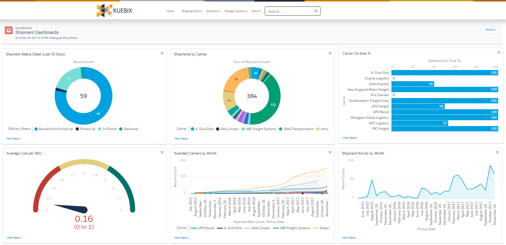Toggle the In-Transit legend item
The image size is (506, 245).
(x=107, y=129)
